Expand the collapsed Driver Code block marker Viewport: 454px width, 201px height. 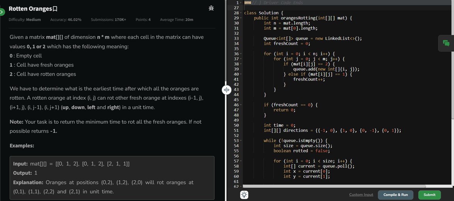point(248,3)
